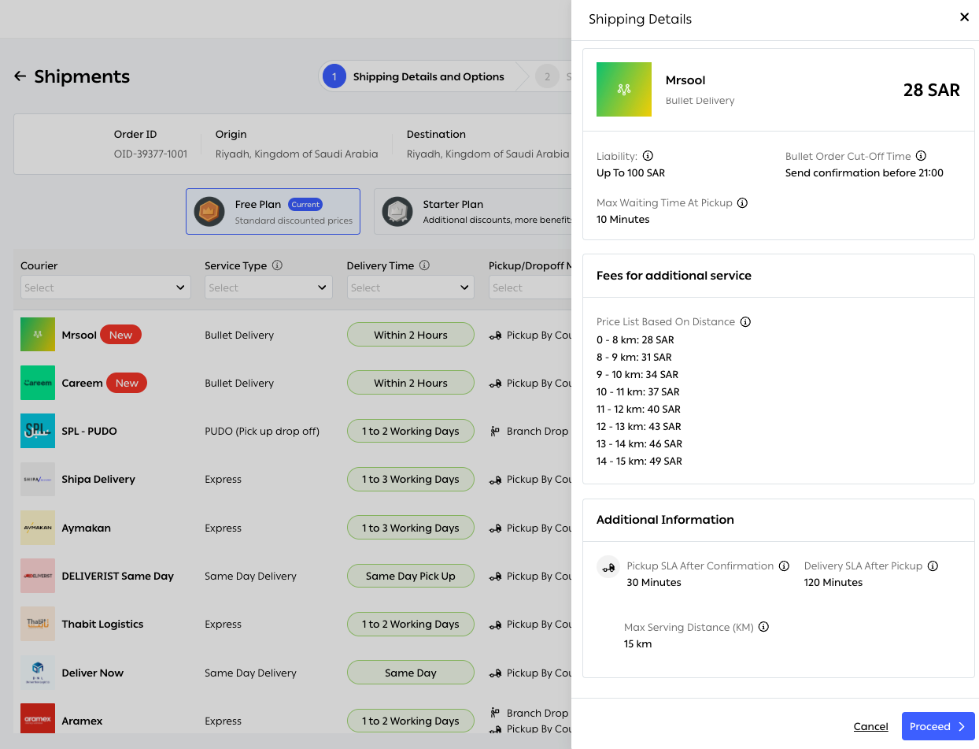
Task: Click Max Serving Distance info icon
Action: pyautogui.click(x=763, y=627)
